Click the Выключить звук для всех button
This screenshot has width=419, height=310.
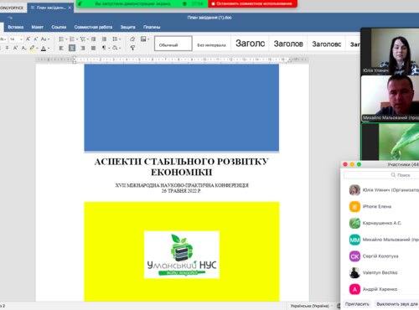(396, 304)
